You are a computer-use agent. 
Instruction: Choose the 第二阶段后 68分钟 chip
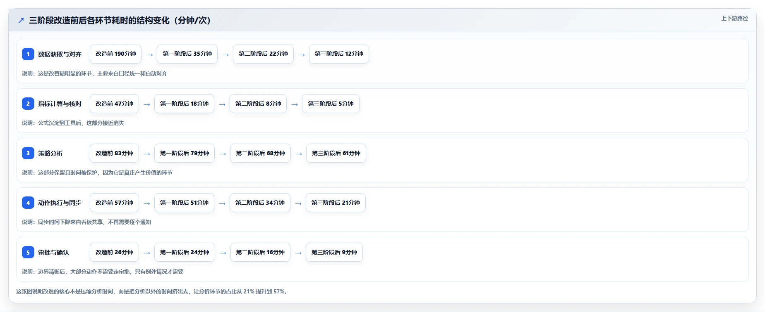[x=260, y=153]
